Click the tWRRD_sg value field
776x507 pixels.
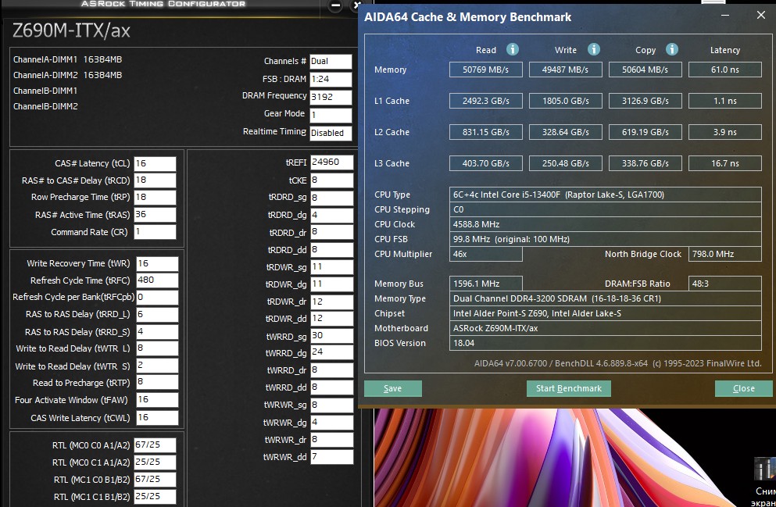click(x=331, y=336)
